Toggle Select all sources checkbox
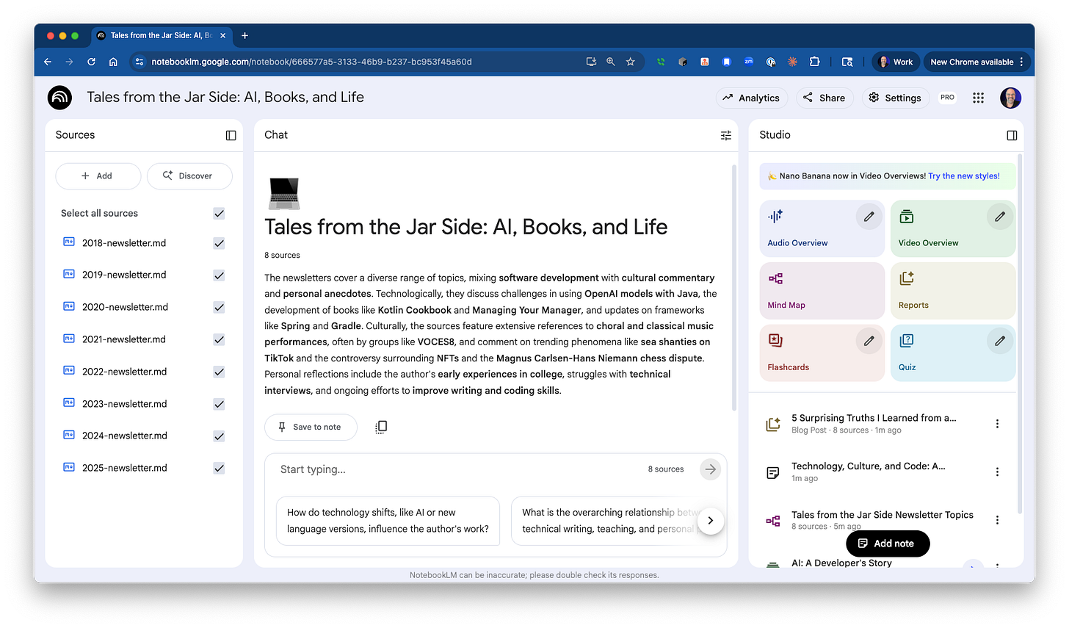Viewport: 1069px width, 628px height. click(x=219, y=213)
